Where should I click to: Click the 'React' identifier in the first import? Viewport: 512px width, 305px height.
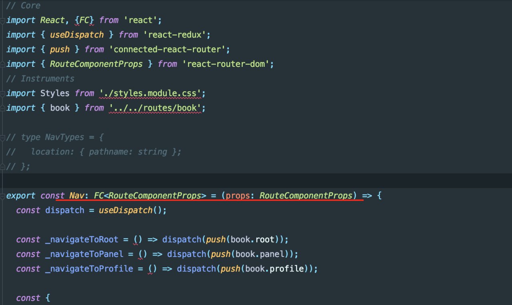click(x=52, y=20)
